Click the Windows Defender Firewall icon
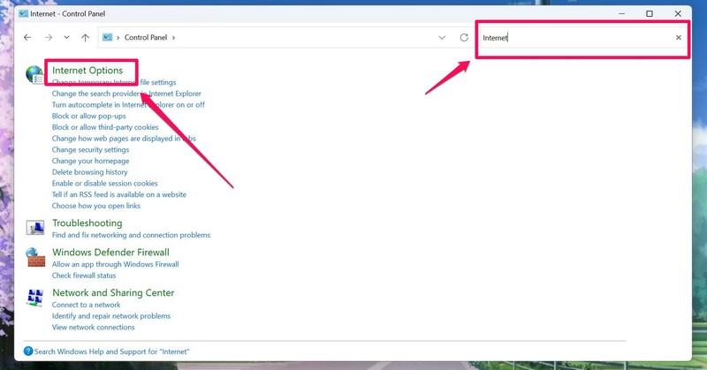707x370 pixels. (x=35, y=257)
